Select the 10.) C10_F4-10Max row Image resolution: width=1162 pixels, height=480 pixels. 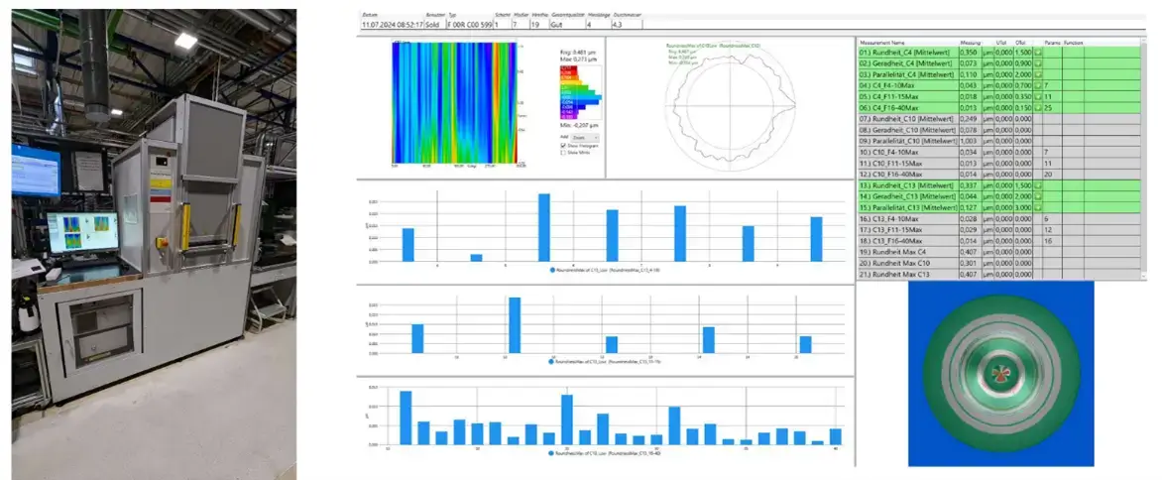tap(1001, 153)
